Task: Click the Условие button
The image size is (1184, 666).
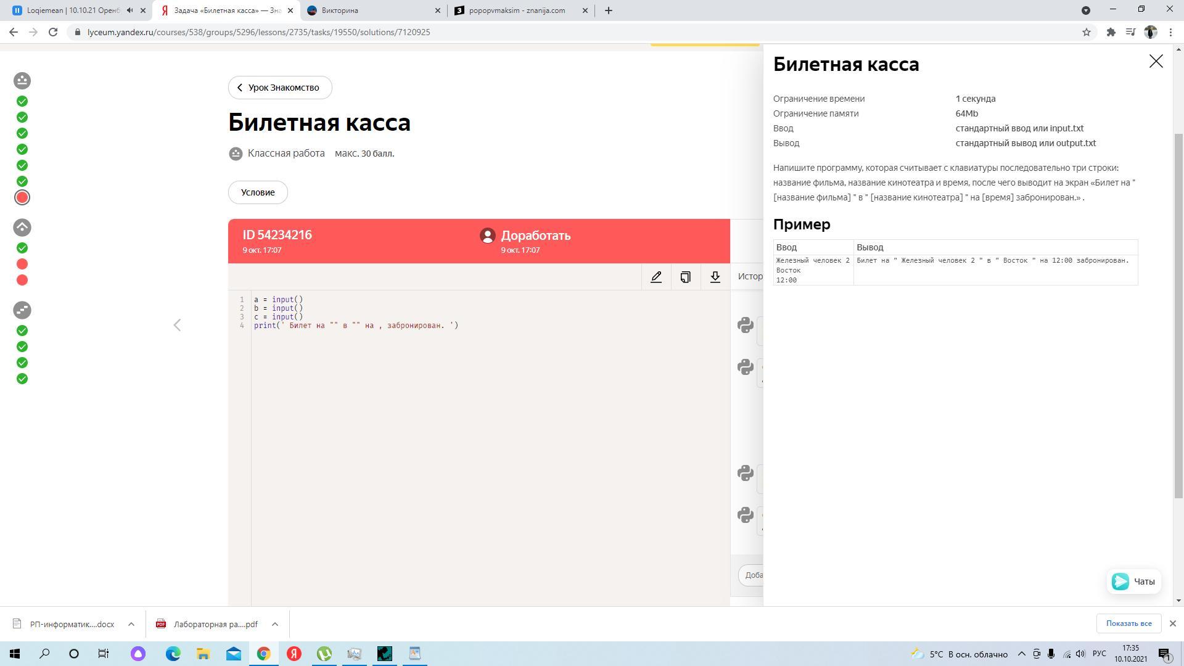Action: tap(258, 192)
